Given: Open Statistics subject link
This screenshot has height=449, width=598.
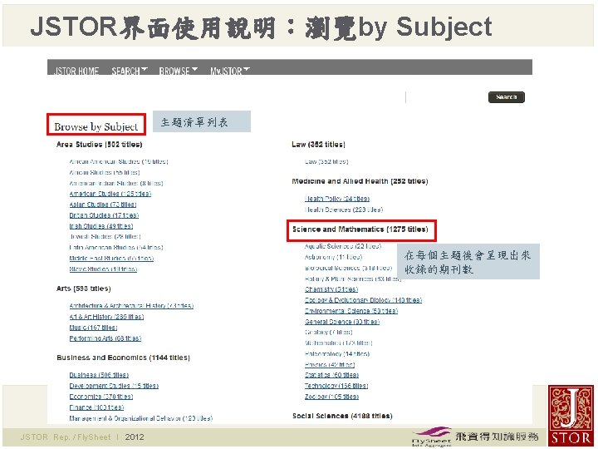Looking at the screenshot, I should click(331, 375).
